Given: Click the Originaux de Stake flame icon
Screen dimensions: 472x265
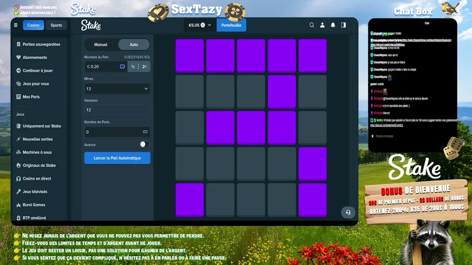Looking at the screenshot, I should (x=18, y=165).
